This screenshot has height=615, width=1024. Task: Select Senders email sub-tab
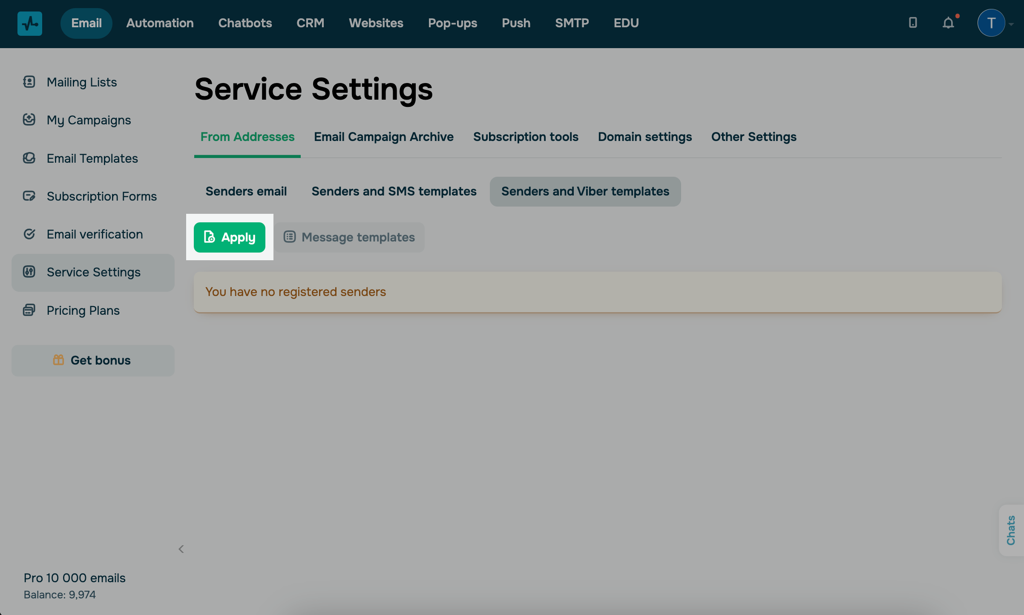(x=246, y=192)
